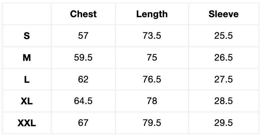
Task: Select the 75 length cell
Action: 152,58
